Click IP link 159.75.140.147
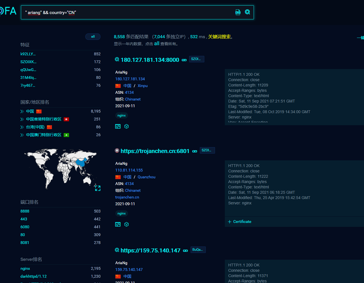The width and height of the screenshot is (364, 283). point(129,270)
